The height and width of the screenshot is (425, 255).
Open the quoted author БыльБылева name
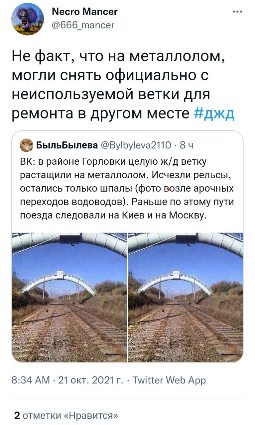click(x=67, y=145)
